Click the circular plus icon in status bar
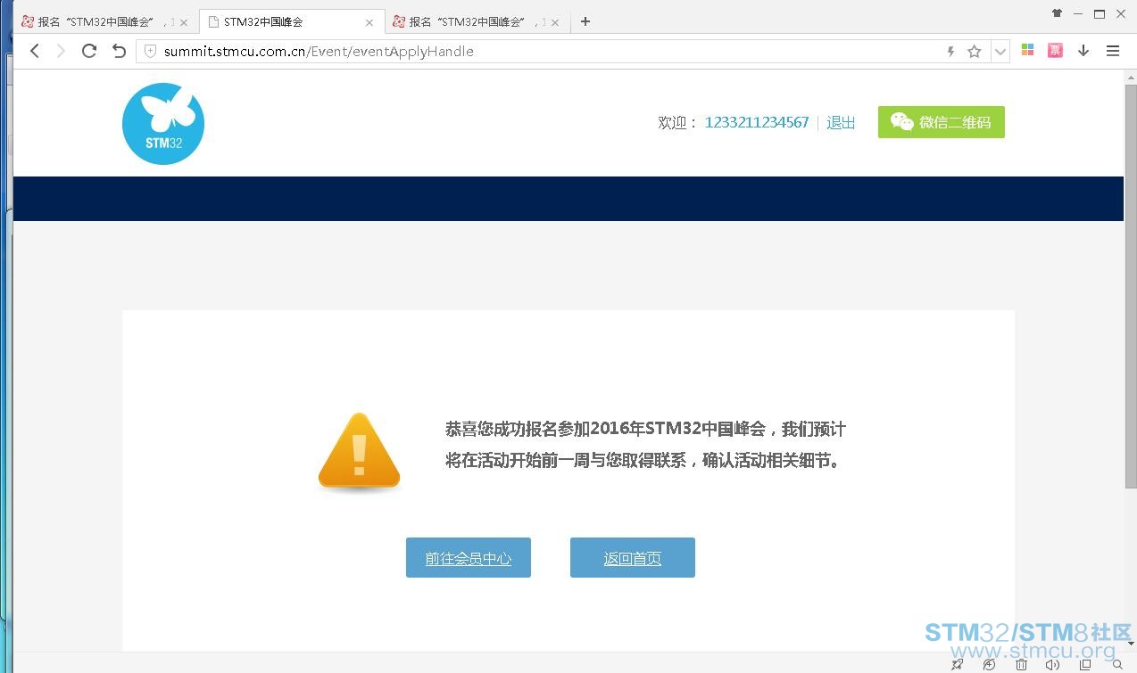Screen dimensions: 1137x673 [x=989, y=664]
